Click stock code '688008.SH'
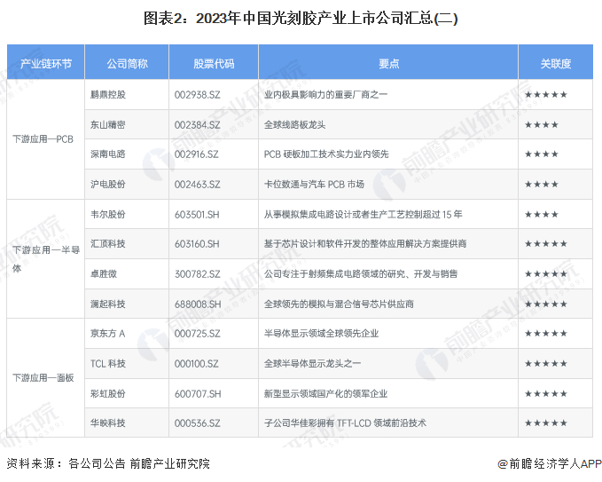This screenshot has height=482, width=602. [x=198, y=304]
